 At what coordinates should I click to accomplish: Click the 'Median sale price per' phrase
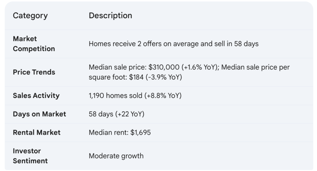coord(255,67)
